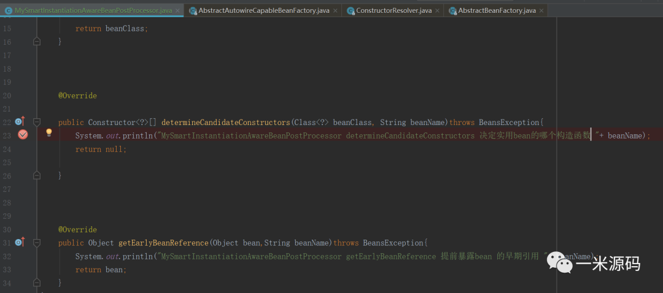Click the fold end marker on line 26

[x=37, y=176]
